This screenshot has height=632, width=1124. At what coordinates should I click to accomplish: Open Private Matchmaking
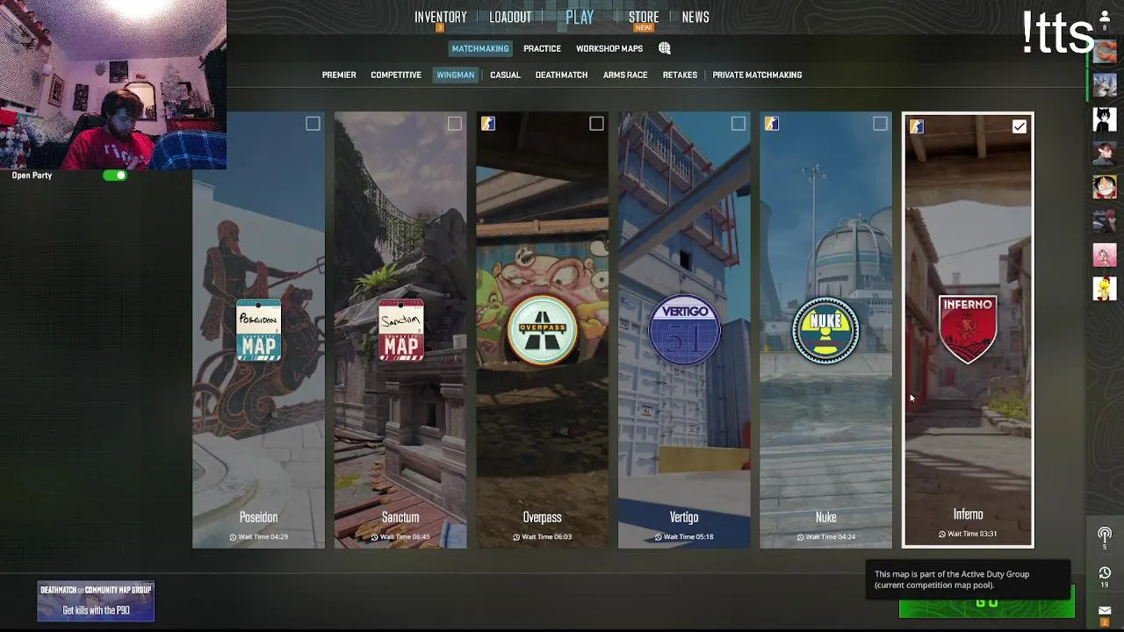[757, 75]
